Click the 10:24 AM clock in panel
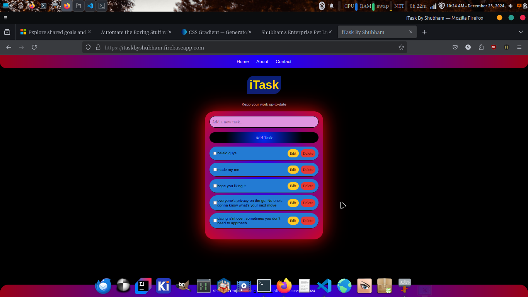528x297 pixels. coord(475,6)
